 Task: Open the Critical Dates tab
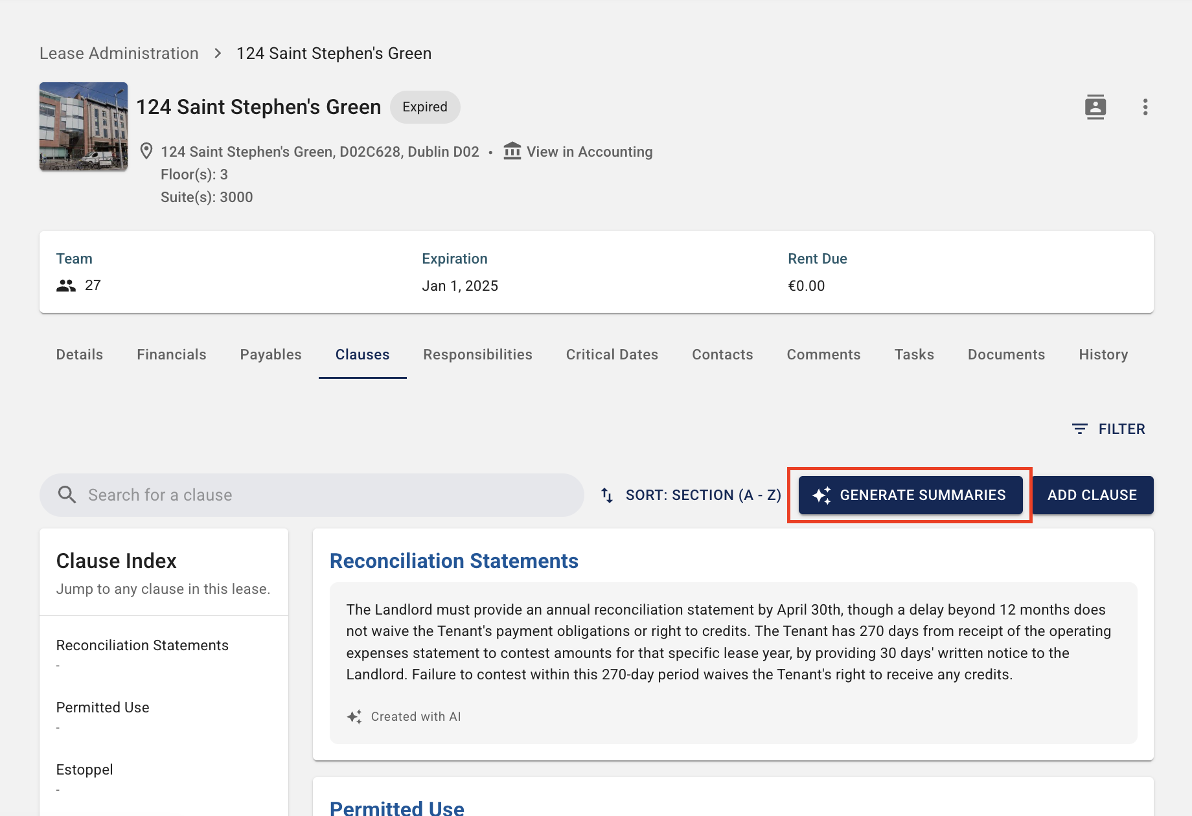pyautogui.click(x=612, y=354)
